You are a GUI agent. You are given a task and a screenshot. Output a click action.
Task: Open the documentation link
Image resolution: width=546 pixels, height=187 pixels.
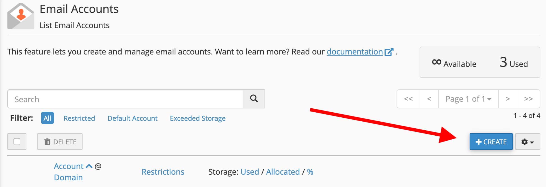click(355, 52)
